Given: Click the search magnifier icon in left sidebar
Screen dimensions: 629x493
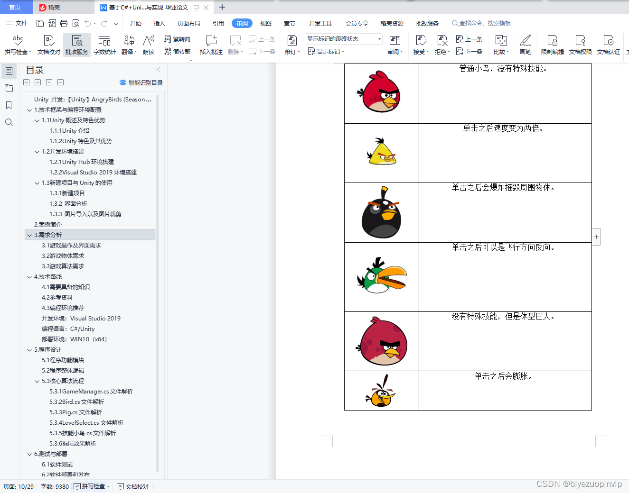Looking at the screenshot, I should click(9, 122).
